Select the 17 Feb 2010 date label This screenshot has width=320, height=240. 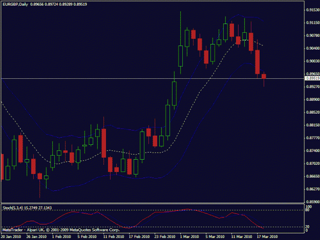(139, 236)
